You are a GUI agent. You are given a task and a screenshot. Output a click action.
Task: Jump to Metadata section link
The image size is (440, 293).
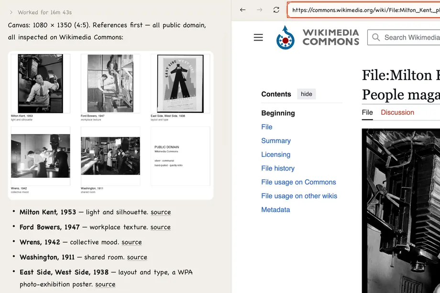[x=275, y=209]
